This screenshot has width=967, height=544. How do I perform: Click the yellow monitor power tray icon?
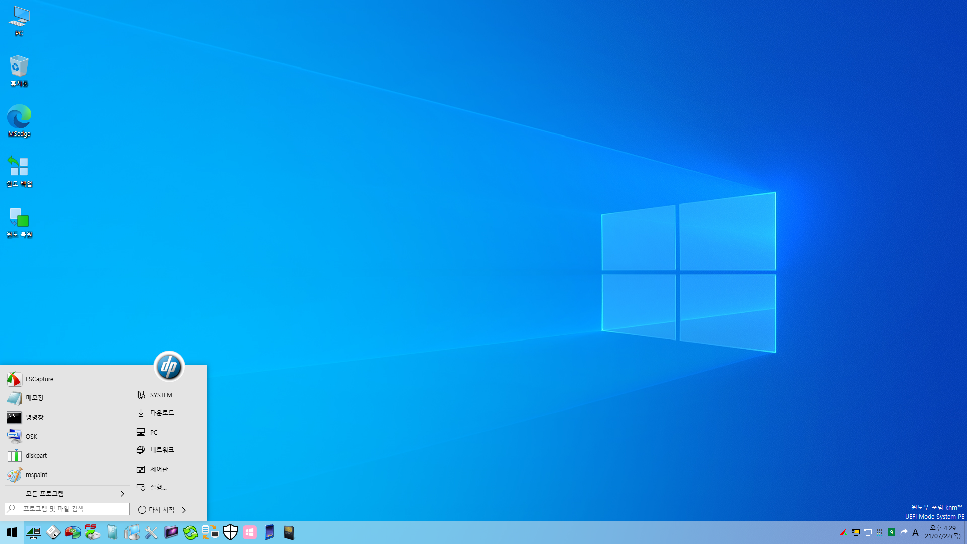[855, 532]
